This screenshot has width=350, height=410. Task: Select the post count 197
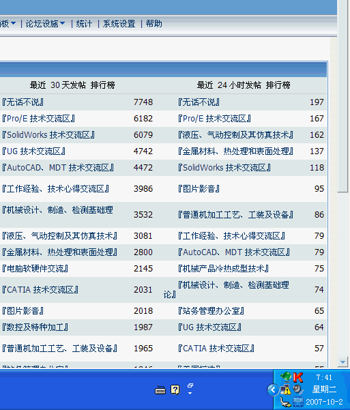coord(317,102)
